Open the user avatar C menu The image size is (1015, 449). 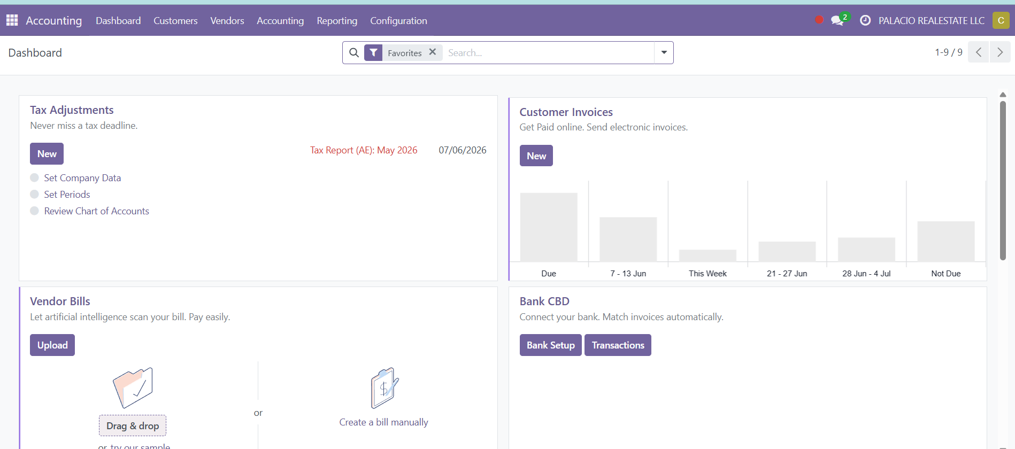[1001, 20]
